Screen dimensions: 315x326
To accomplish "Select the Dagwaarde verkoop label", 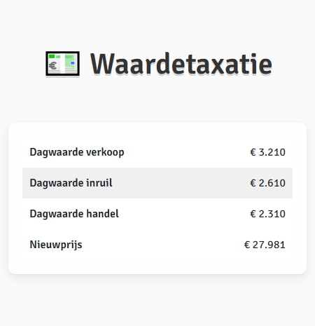I will [x=77, y=152].
